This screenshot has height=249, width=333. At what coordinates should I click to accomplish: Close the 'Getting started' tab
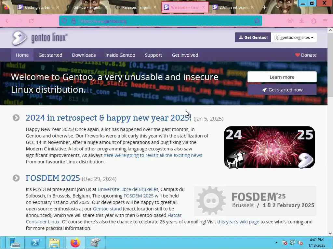point(58,7)
